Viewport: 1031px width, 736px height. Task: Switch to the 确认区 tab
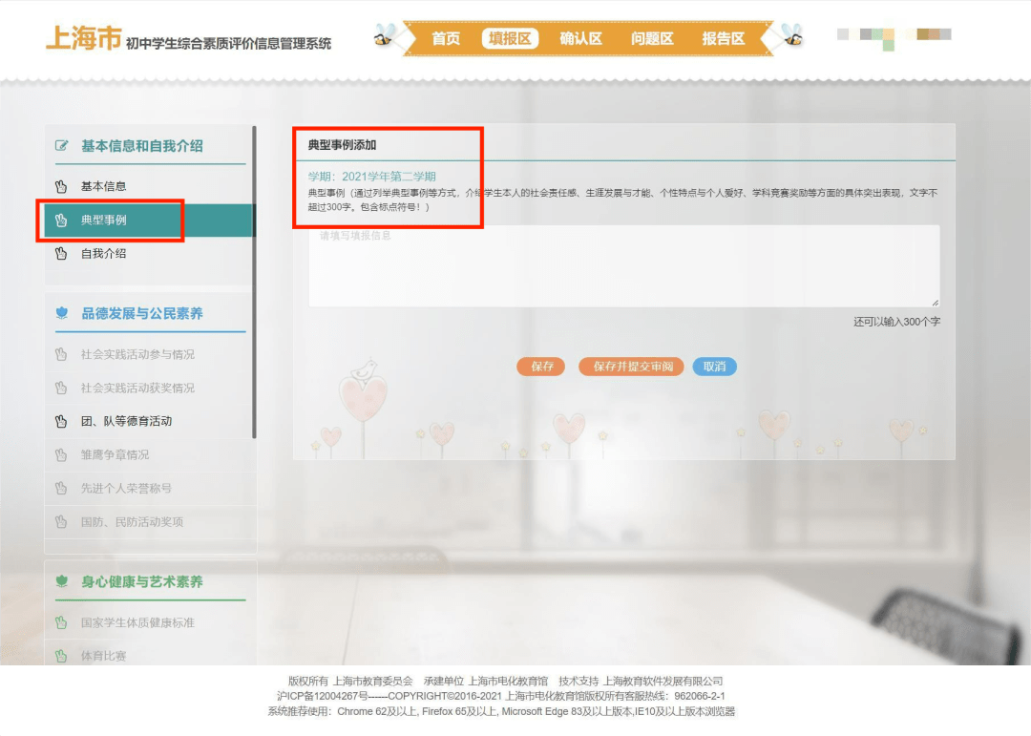click(580, 39)
